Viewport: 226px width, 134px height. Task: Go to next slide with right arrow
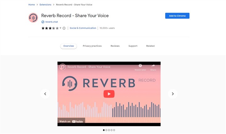pyautogui.click(x=173, y=94)
